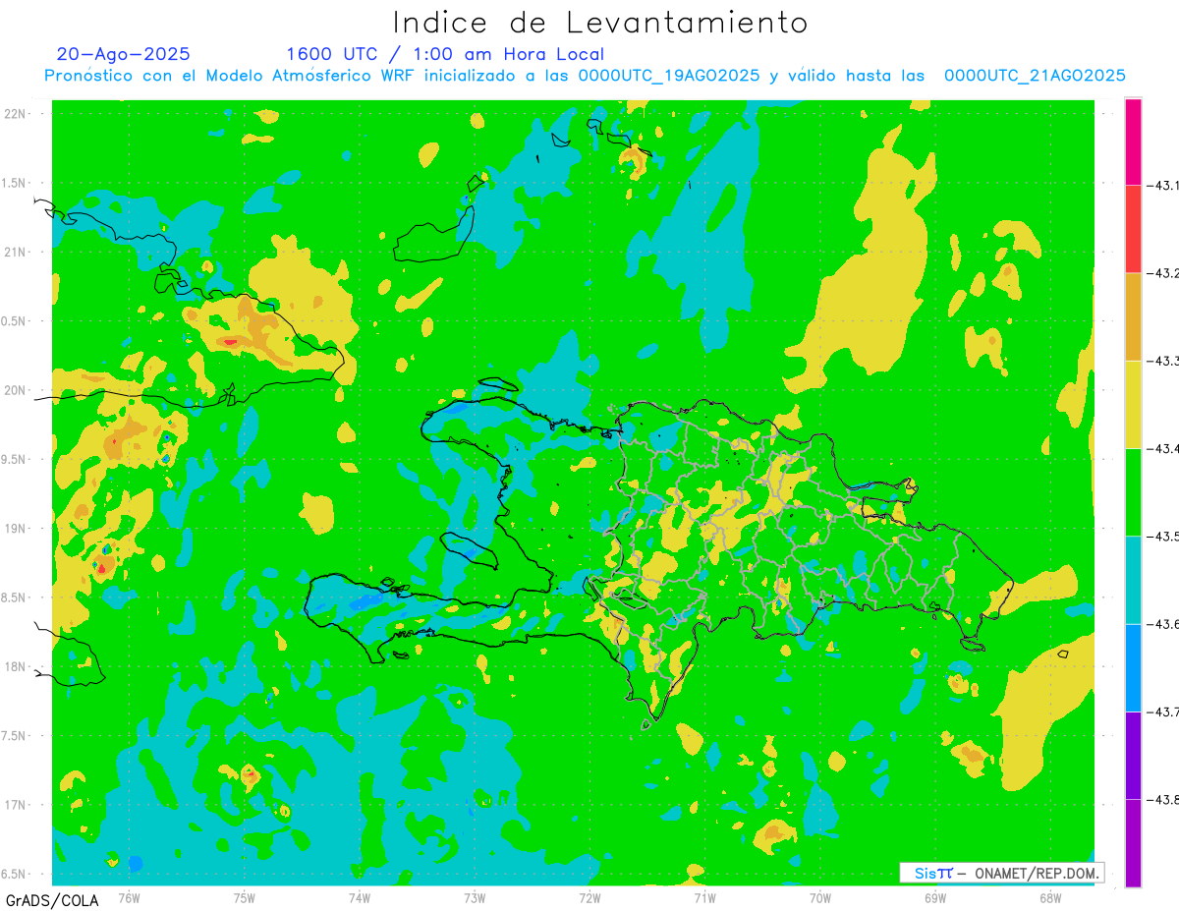
Task: Click the '-43.7' color bar value
Action: (x=1162, y=712)
